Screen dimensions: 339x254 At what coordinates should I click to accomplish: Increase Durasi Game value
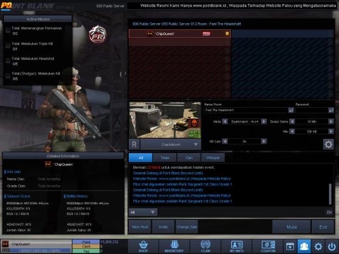(x=331, y=121)
